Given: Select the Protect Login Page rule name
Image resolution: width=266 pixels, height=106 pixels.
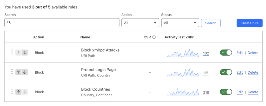Looking at the screenshot, I should pyautogui.click(x=98, y=70).
